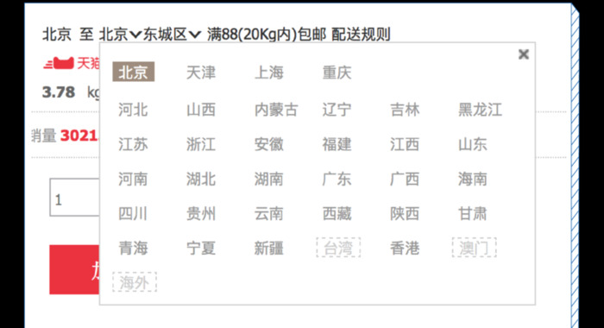The height and width of the screenshot is (328, 604).
Task: Choose 上海 as destination
Action: [269, 73]
